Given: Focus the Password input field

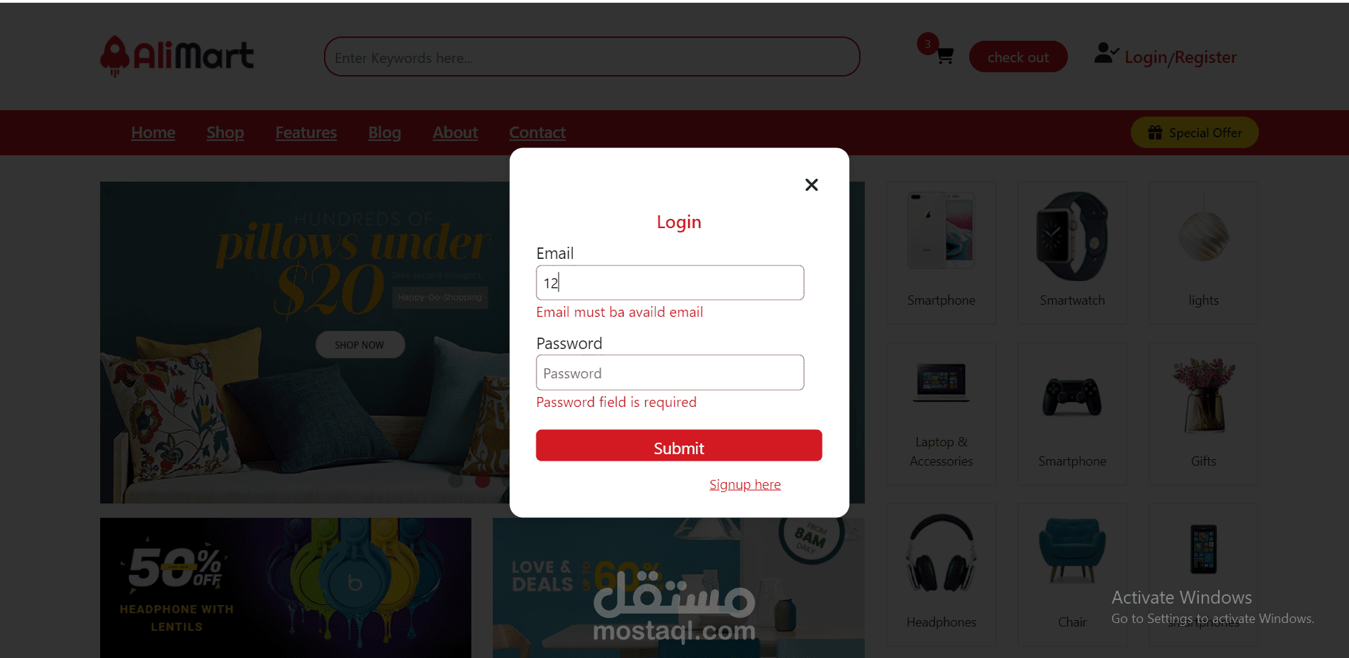Looking at the screenshot, I should [670, 373].
